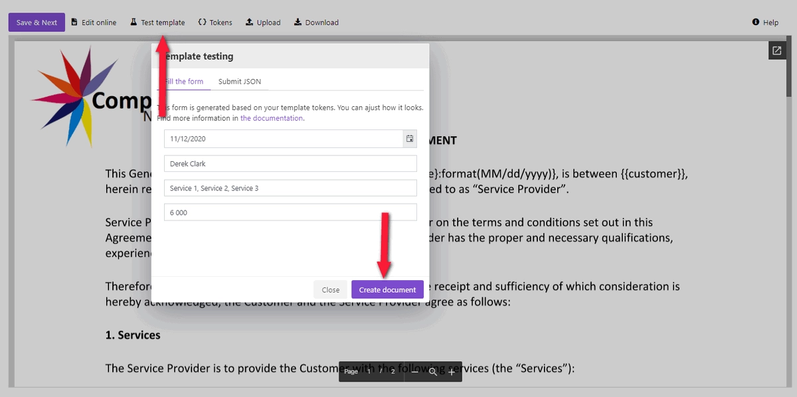
Task: Open the documentation link
Action: [272, 118]
